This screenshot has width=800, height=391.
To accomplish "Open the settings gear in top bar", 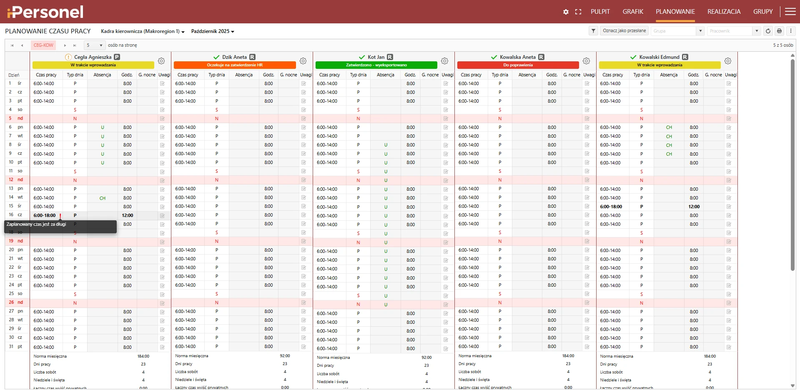I will click(x=566, y=12).
